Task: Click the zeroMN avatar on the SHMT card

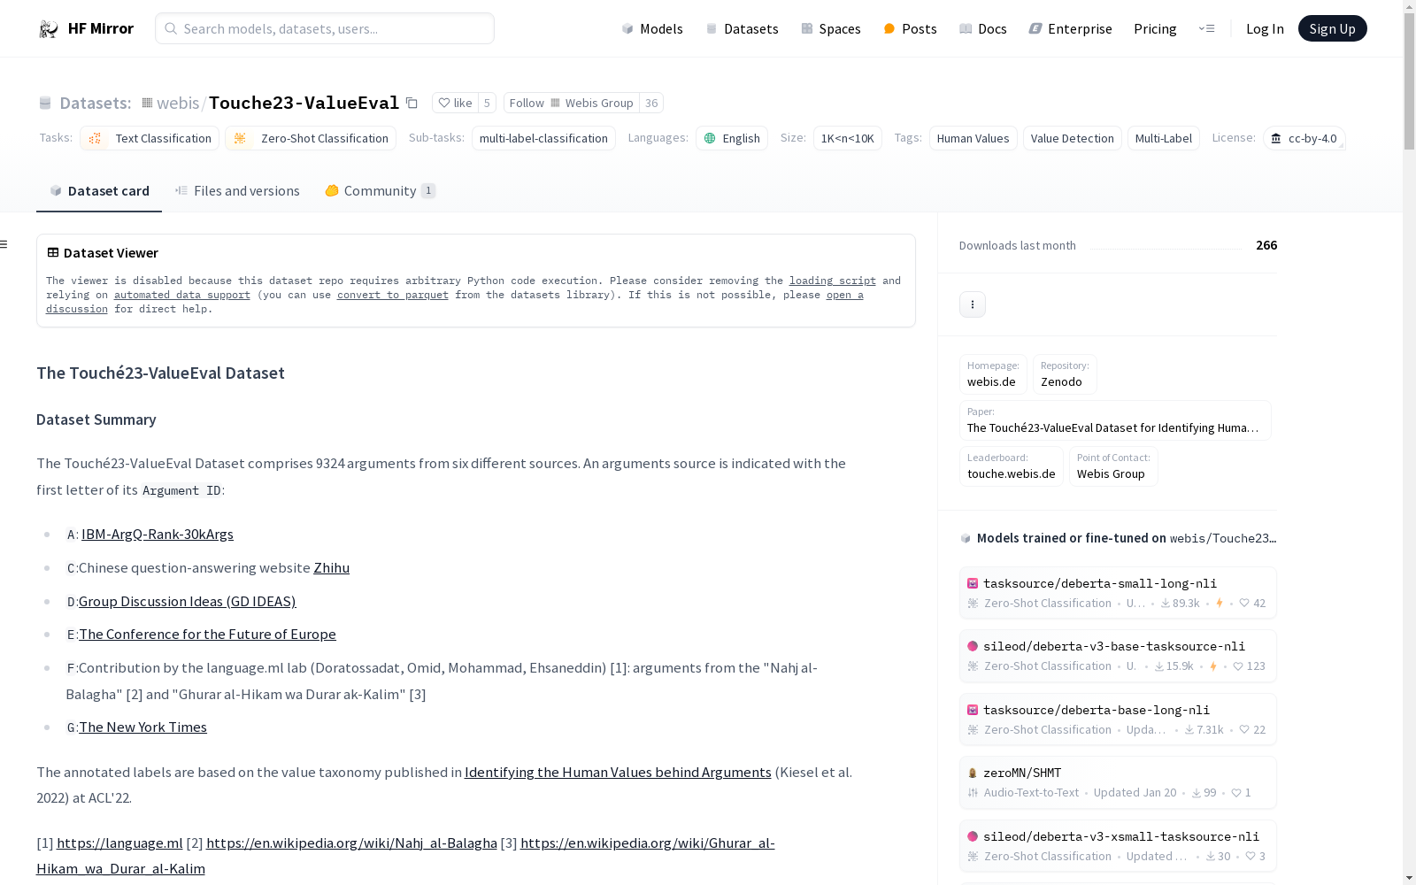Action: click(973, 773)
